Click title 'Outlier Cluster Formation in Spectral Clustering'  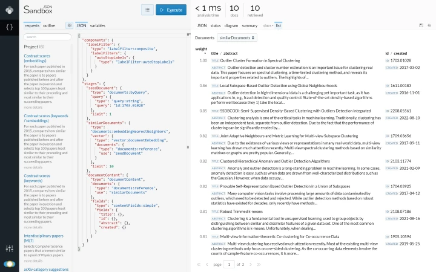260,60
